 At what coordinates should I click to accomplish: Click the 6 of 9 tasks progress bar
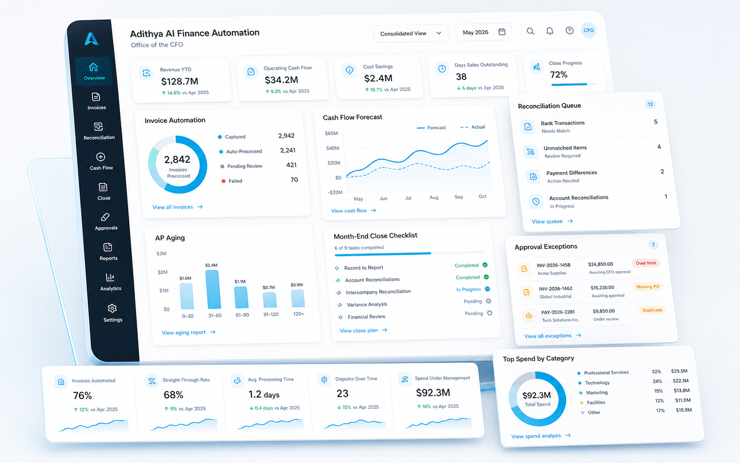click(x=411, y=253)
